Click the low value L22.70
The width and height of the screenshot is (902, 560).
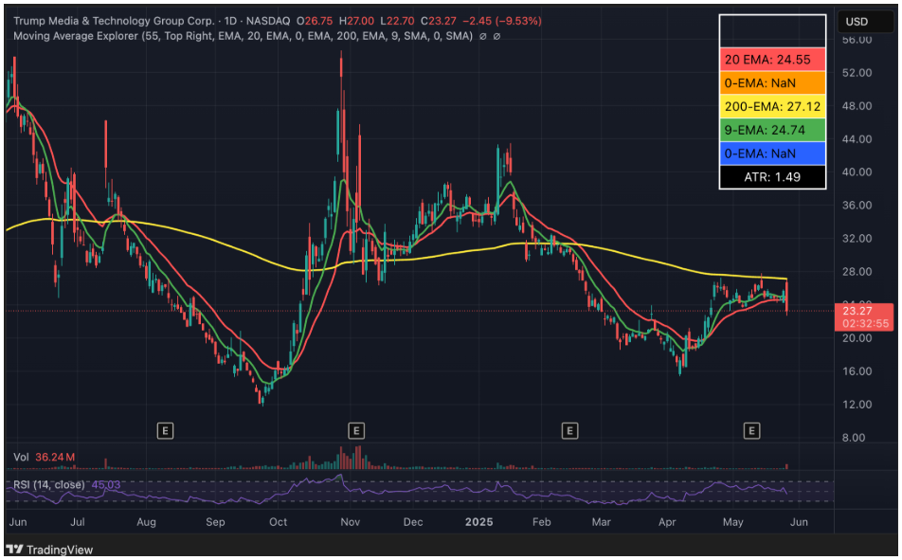[398, 21]
